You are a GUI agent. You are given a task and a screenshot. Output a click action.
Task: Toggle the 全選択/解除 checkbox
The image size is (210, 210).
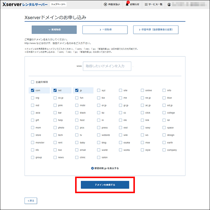[x=33, y=82]
